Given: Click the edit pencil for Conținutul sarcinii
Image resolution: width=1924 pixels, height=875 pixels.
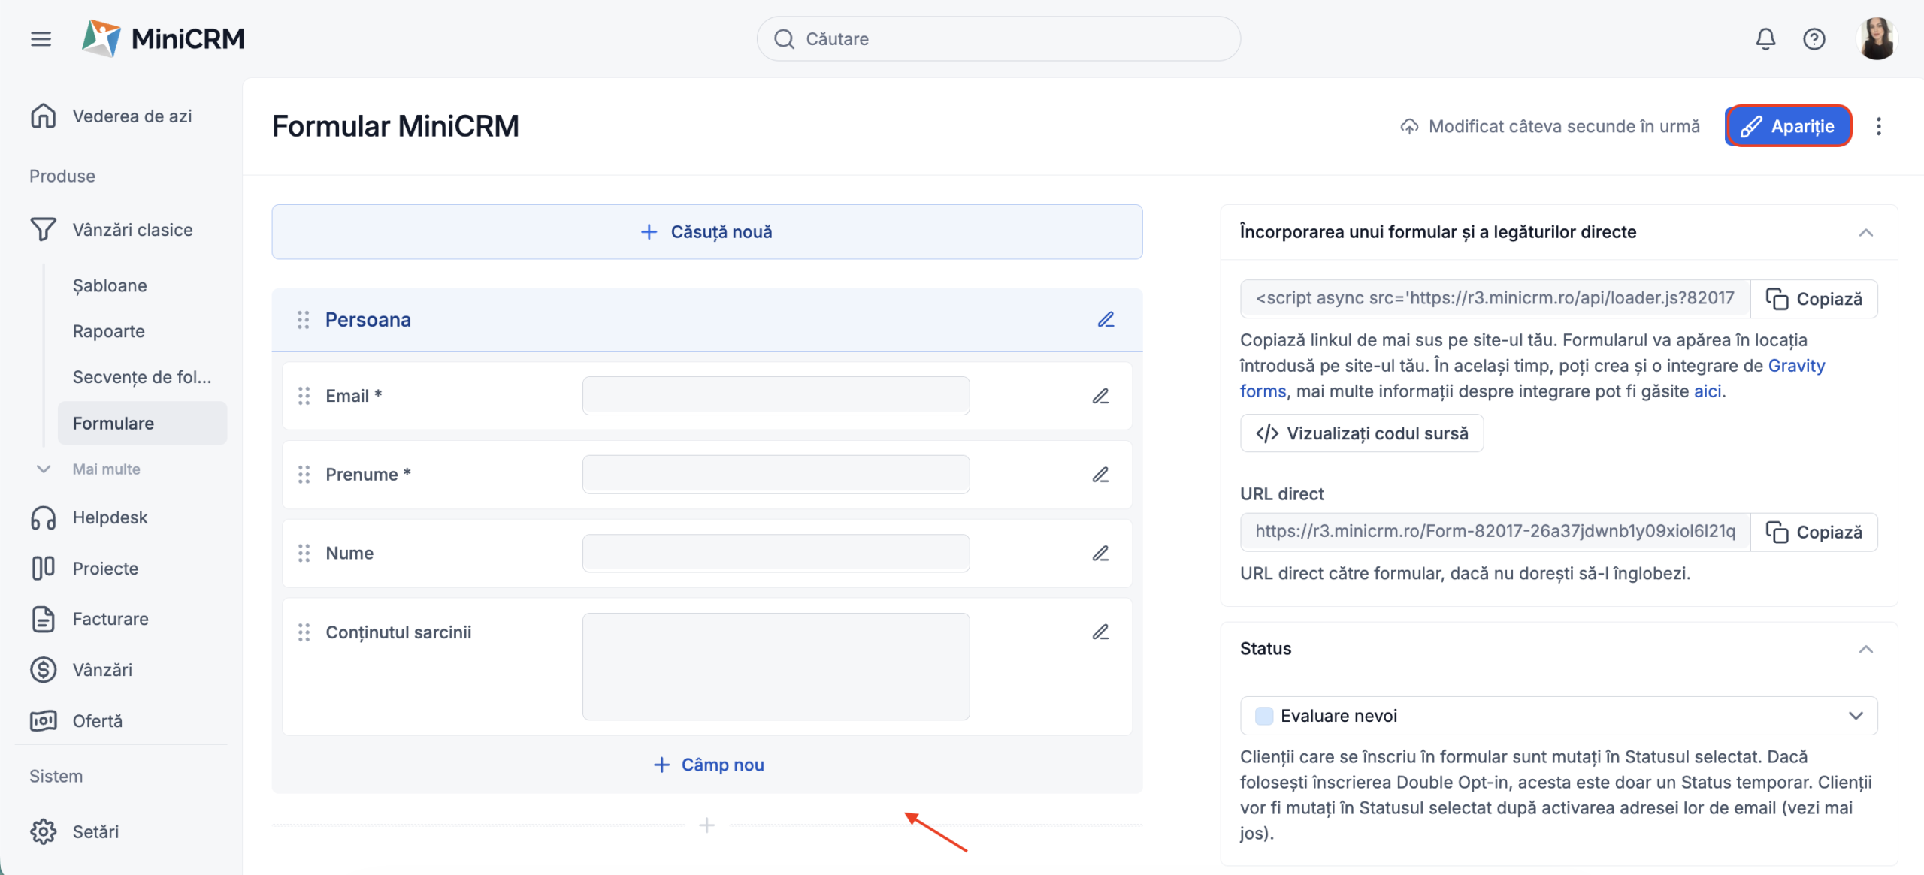Looking at the screenshot, I should (x=1100, y=632).
